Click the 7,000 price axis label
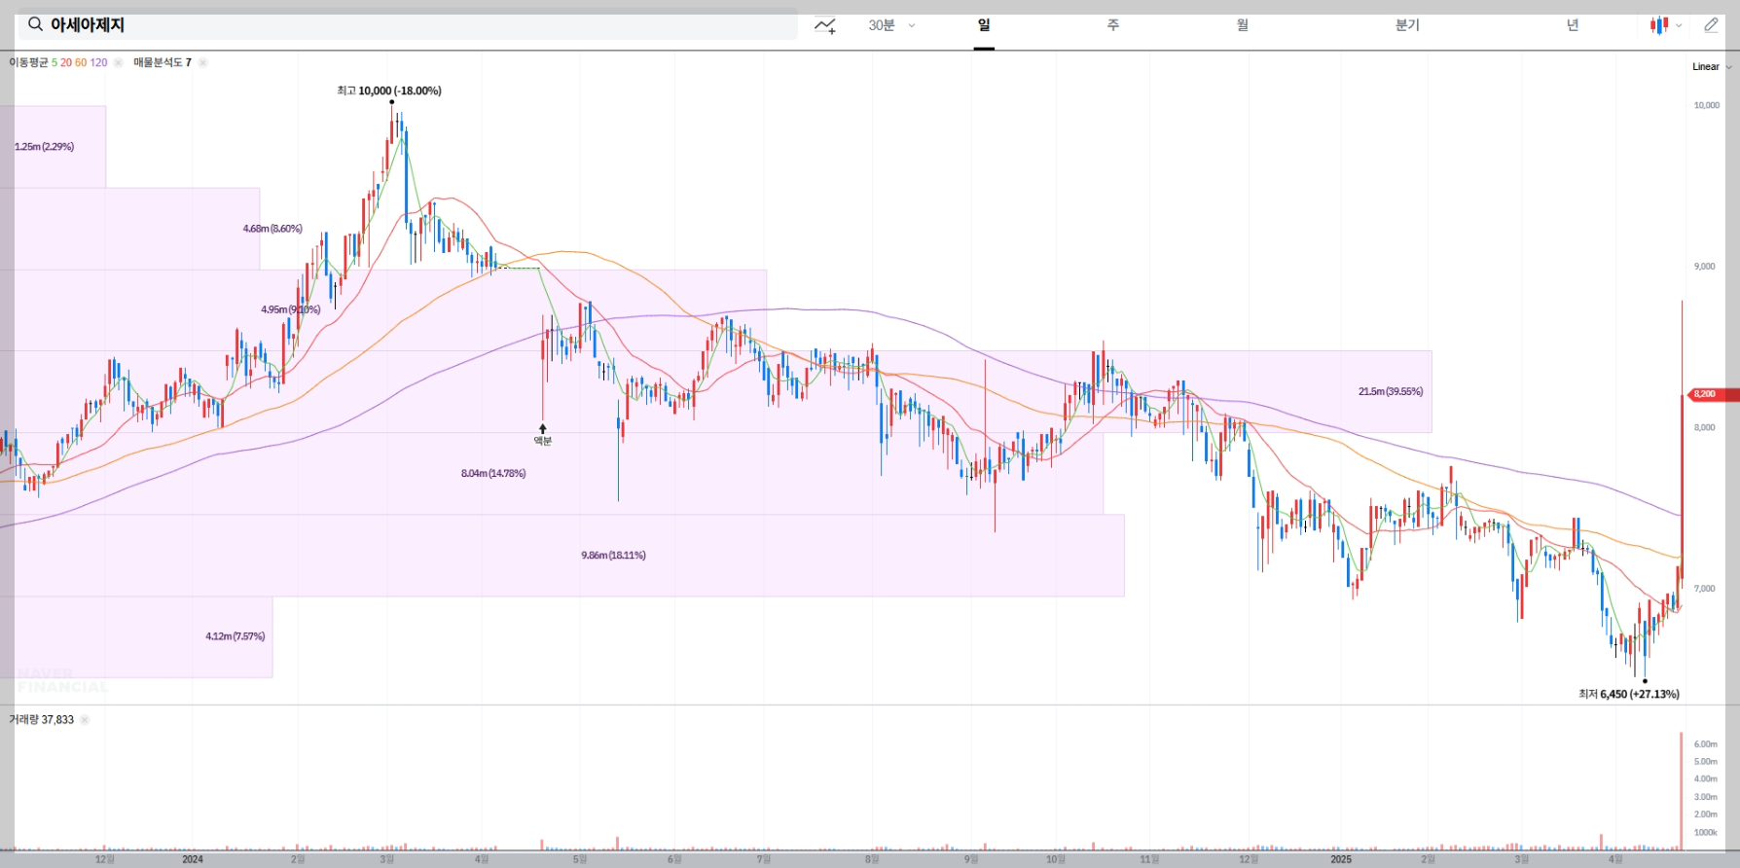This screenshot has width=1740, height=868. click(1705, 588)
